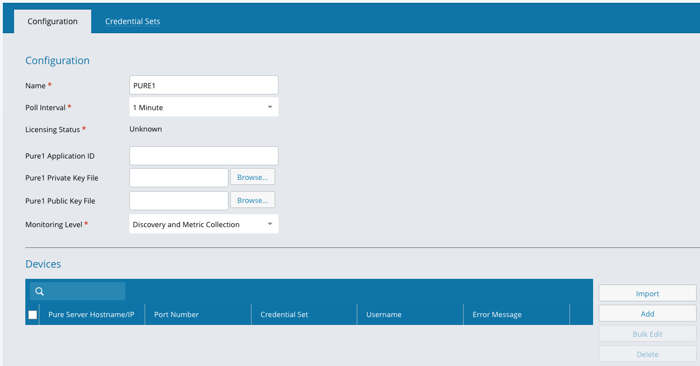Click the Import button
The image size is (700, 366).
[x=648, y=293]
